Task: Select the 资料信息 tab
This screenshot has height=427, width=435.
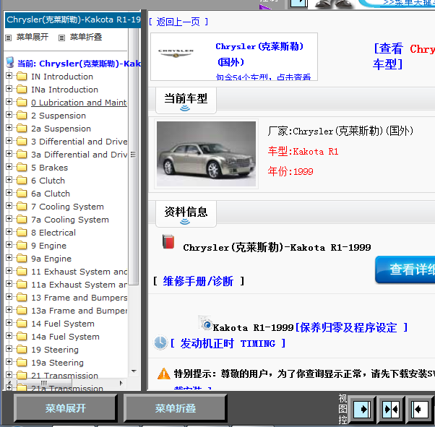Action: [186, 214]
